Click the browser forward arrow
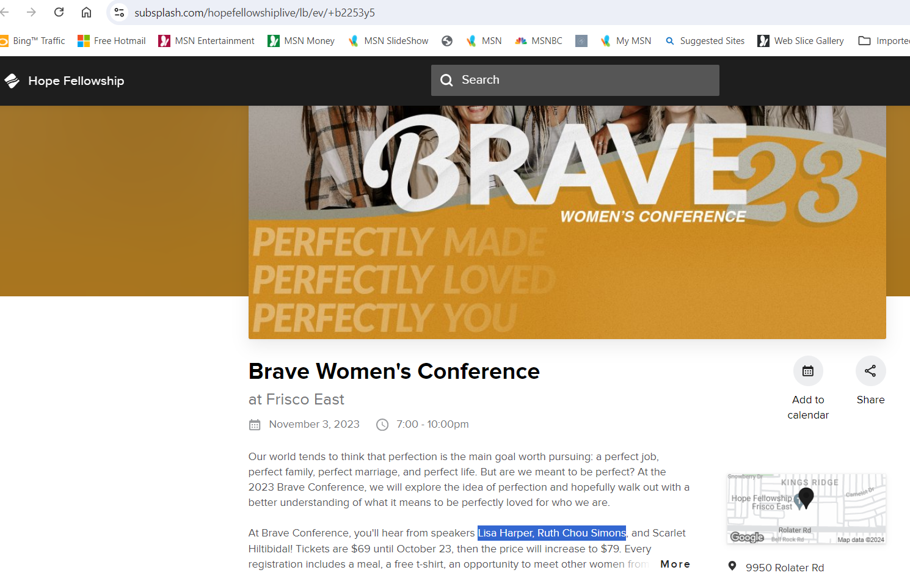Screen dimensions: 910x578 tap(31, 12)
